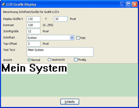
Task: Click the Schließe button
Action: (x=70, y=102)
